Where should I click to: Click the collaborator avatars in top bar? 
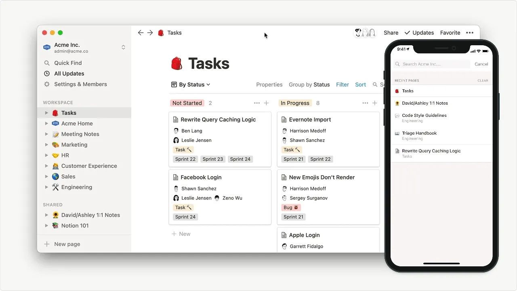click(x=365, y=33)
